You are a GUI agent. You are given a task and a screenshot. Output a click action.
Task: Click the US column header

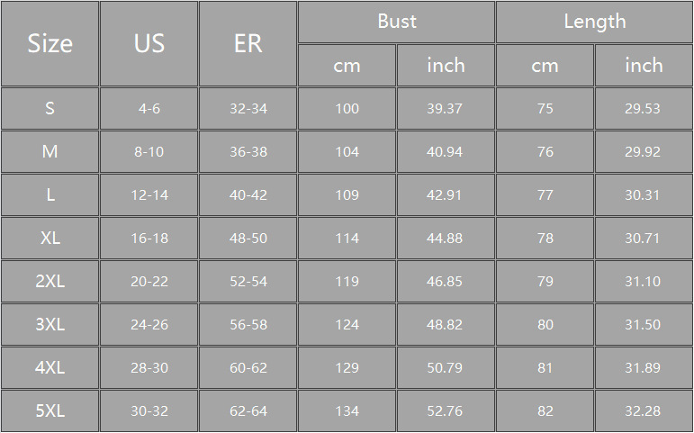(x=149, y=43)
